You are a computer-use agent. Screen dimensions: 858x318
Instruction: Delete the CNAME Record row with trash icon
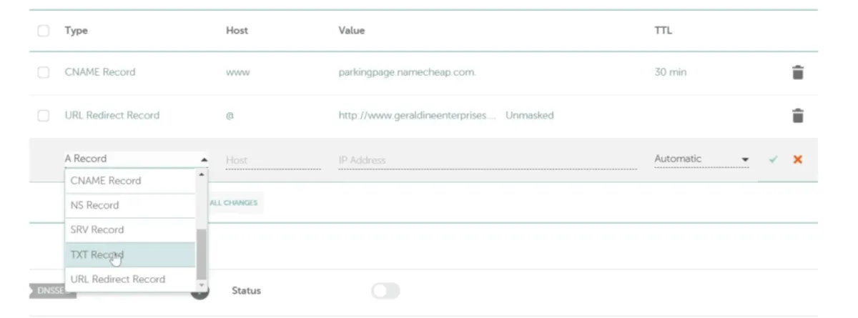click(x=798, y=72)
